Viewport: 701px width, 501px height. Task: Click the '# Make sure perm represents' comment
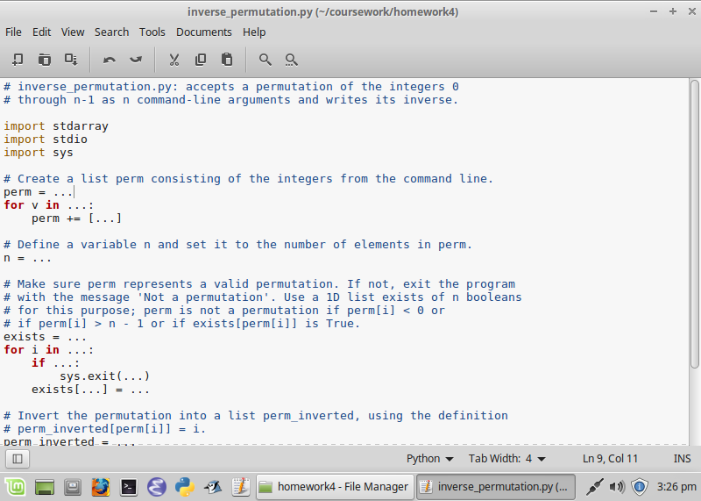(259, 284)
